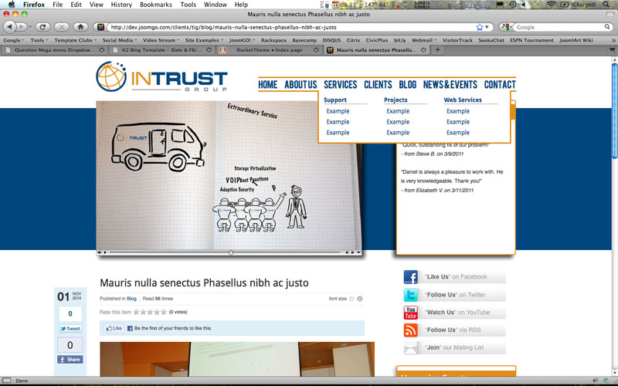Click the Rackspace bookmark
The width and height of the screenshot is (618, 386).
[x=273, y=40]
